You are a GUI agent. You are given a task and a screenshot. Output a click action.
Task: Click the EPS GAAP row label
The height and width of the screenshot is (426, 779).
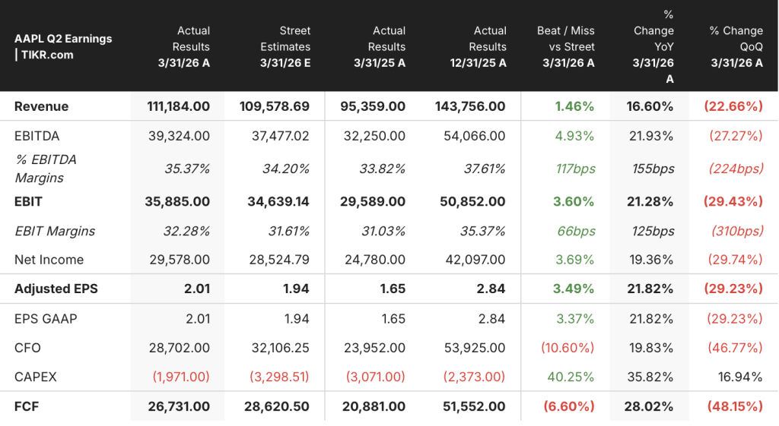(46, 319)
